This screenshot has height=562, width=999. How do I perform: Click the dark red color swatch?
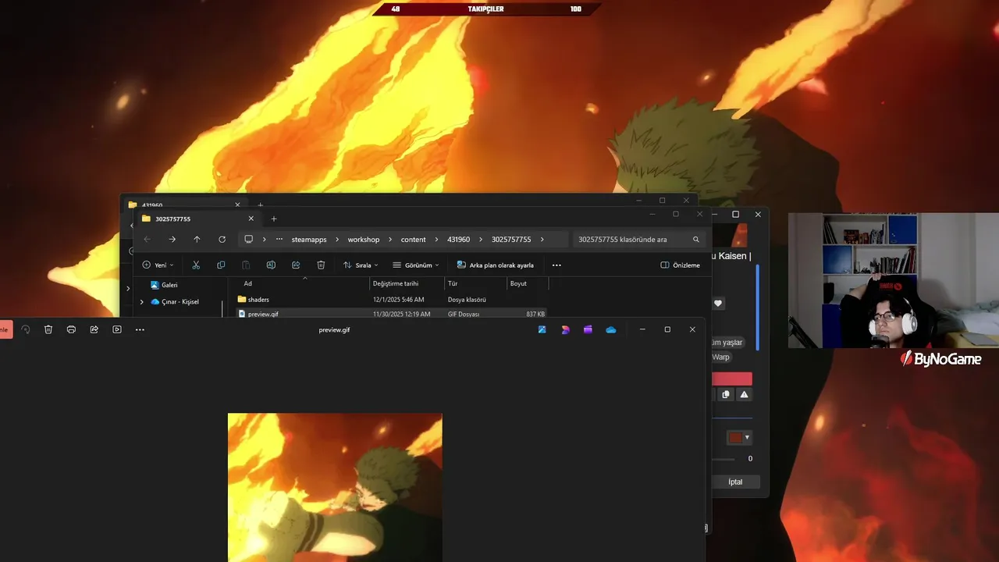tap(735, 437)
